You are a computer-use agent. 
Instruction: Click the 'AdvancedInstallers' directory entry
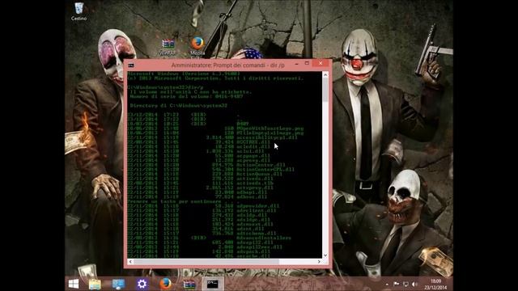[x=264, y=238]
